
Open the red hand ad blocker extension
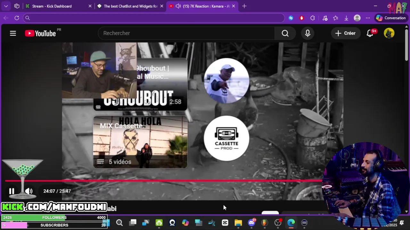(x=301, y=18)
